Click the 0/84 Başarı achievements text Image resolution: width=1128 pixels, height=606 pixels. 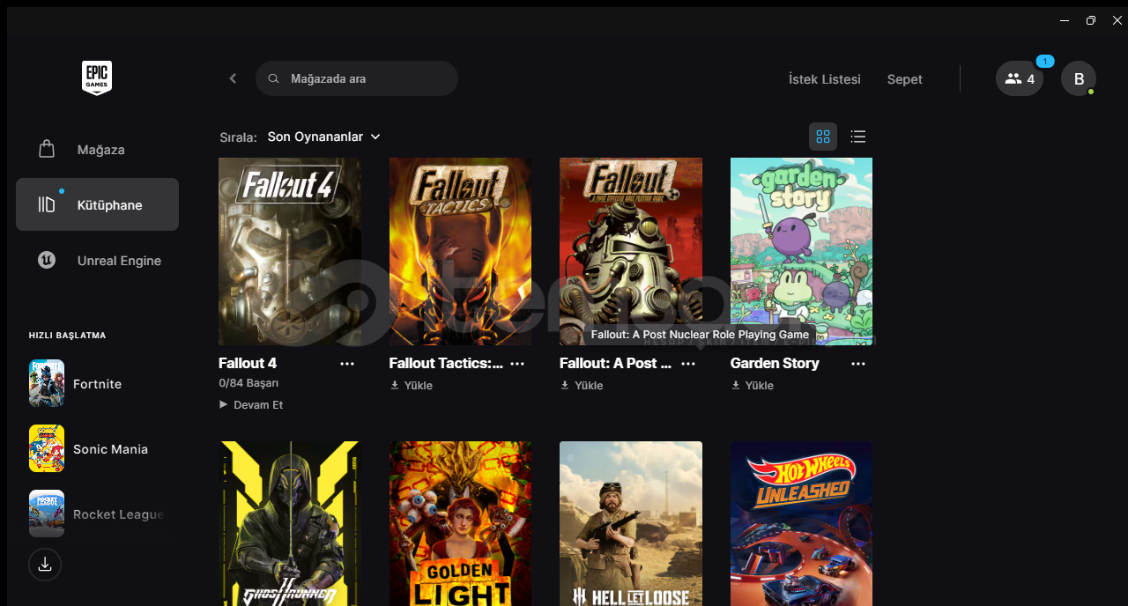tap(249, 383)
